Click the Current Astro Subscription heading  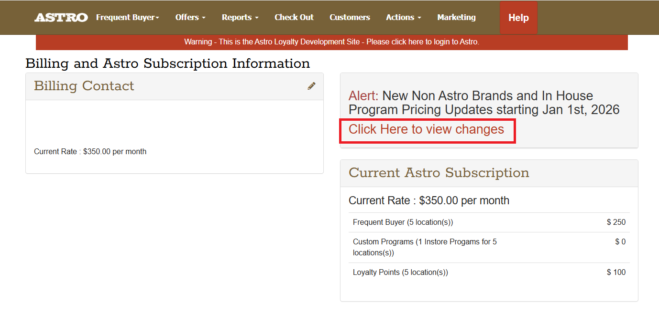point(439,173)
